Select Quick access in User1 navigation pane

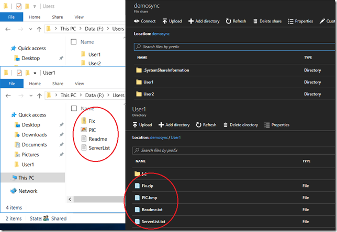tap(29, 115)
